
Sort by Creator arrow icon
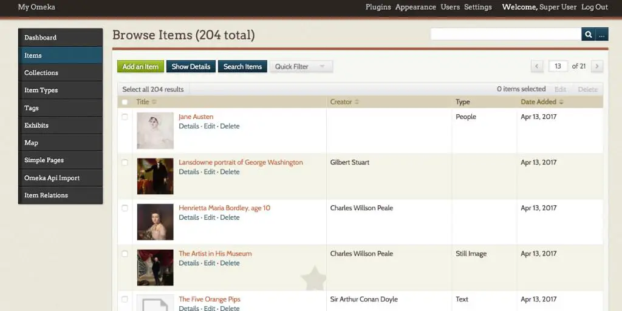point(357,102)
